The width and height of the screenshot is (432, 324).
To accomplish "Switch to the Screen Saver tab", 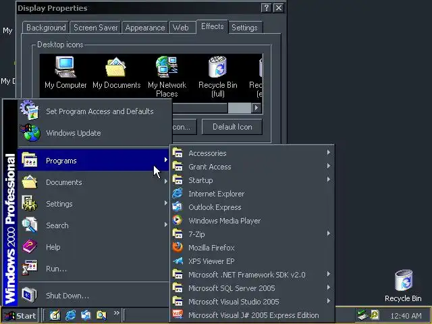I will [95, 28].
